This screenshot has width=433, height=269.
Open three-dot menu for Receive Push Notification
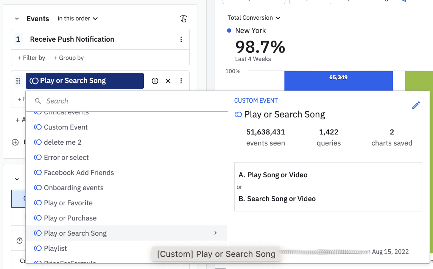pyautogui.click(x=181, y=39)
